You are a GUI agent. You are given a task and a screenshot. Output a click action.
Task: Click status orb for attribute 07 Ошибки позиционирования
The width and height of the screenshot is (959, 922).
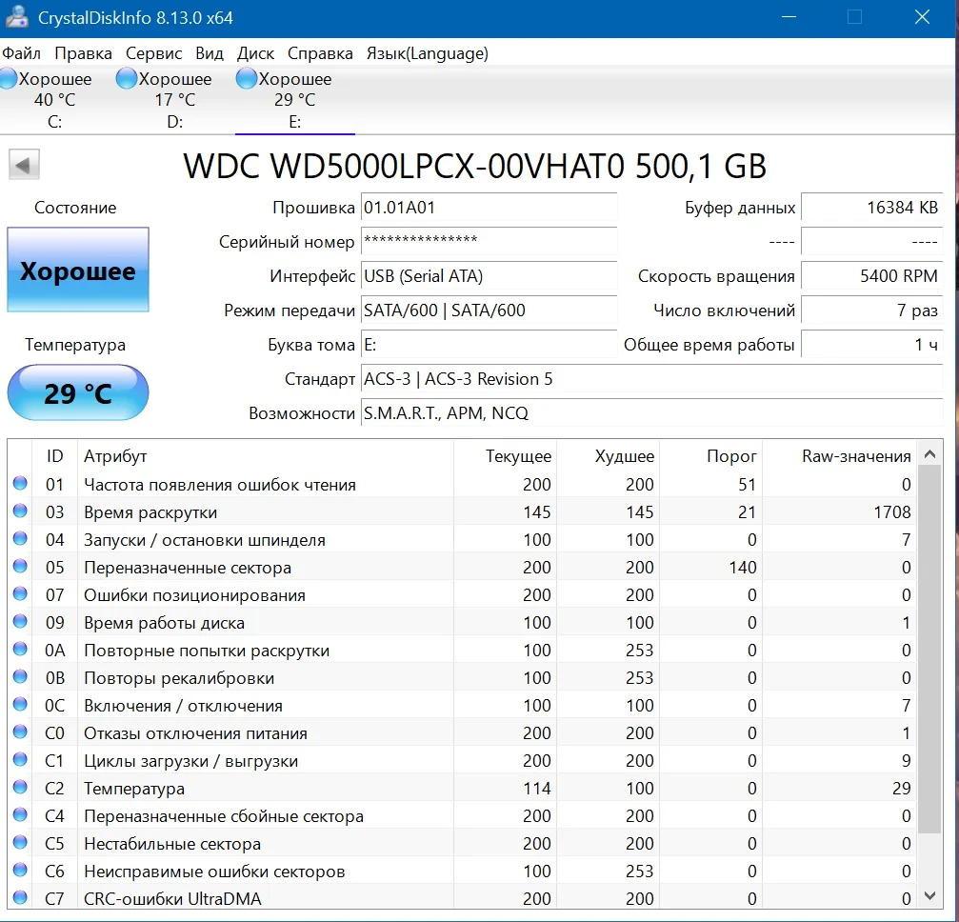[x=20, y=593]
